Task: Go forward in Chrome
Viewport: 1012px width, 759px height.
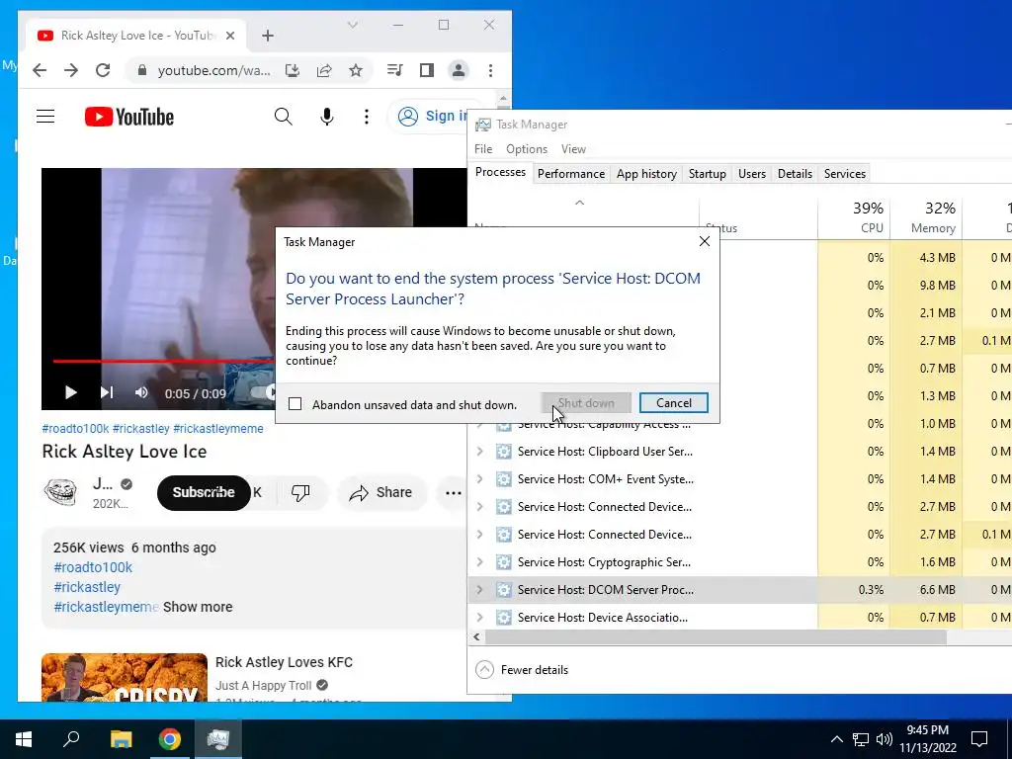Action: pyautogui.click(x=71, y=70)
